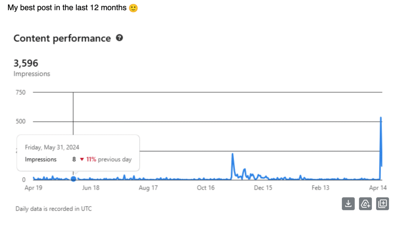The width and height of the screenshot is (397, 231).
Task: Click the Feb 13 axis label
Action: (x=320, y=188)
